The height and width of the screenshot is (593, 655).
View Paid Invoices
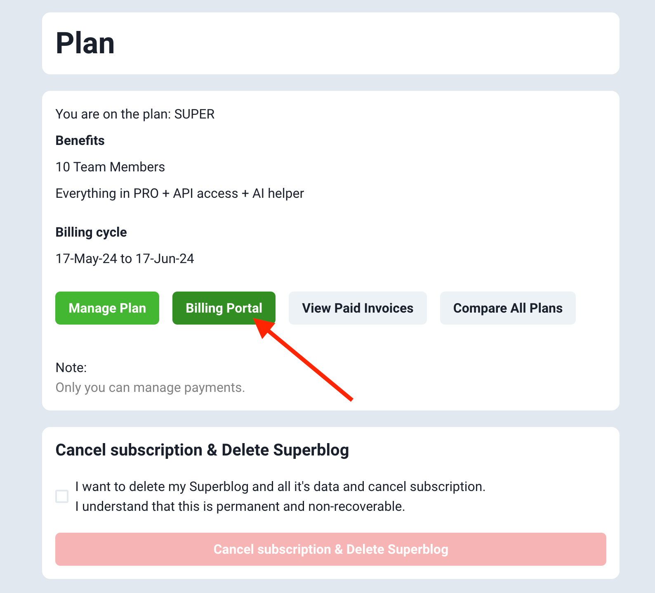coord(358,308)
